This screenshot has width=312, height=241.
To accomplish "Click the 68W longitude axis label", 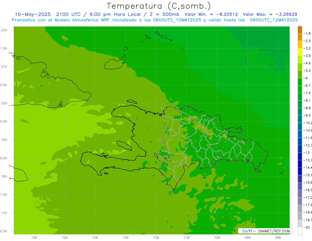I will [278, 237].
